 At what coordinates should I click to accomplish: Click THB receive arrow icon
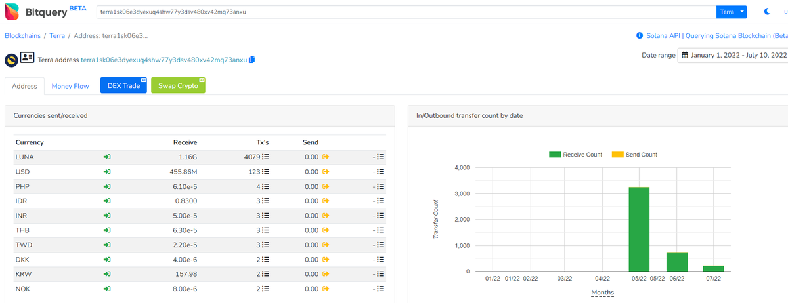pos(107,230)
